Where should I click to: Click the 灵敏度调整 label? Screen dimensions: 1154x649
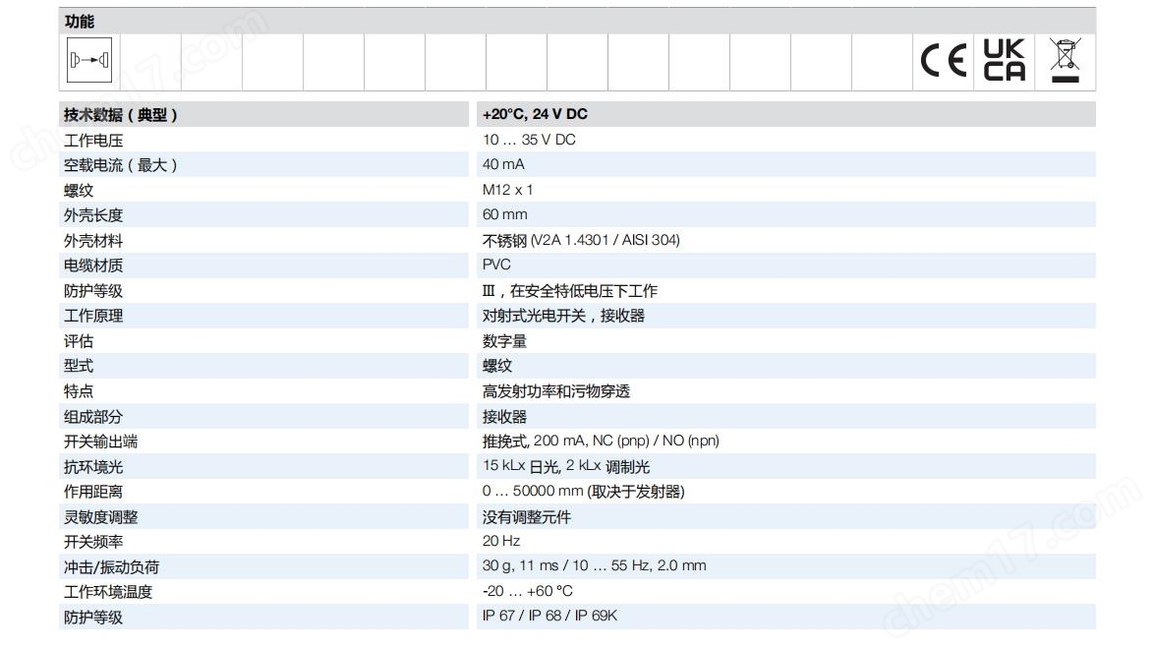coord(101,517)
